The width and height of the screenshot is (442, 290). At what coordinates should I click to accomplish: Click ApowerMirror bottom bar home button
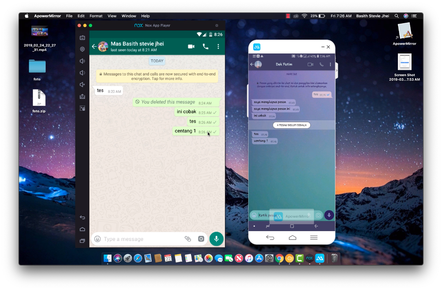(x=292, y=238)
